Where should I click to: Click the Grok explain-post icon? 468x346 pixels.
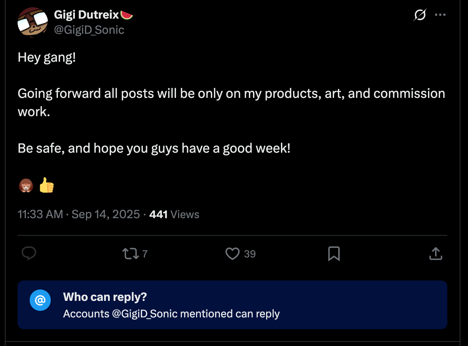[420, 15]
